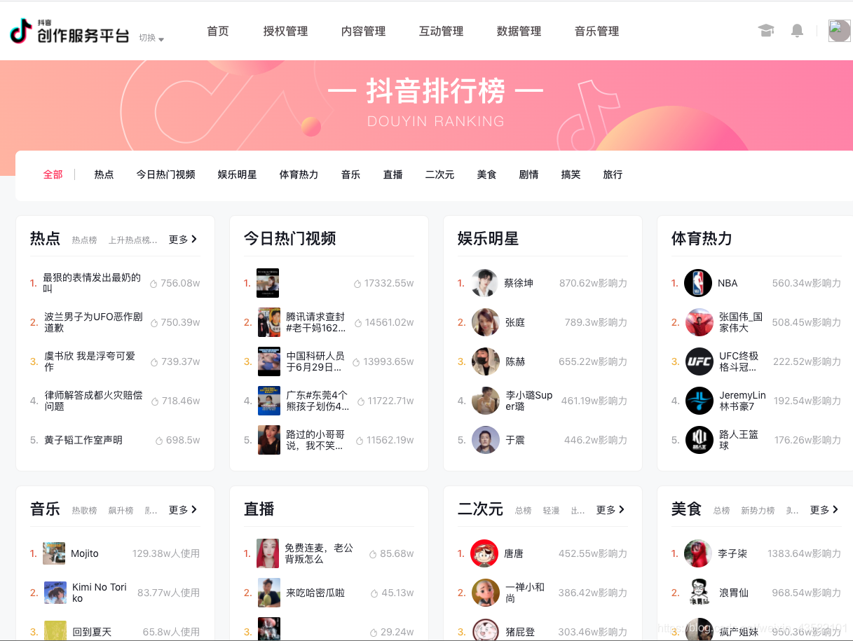Open the first-ranked hot video thumbnail
This screenshot has height=641, width=853.
[268, 283]
